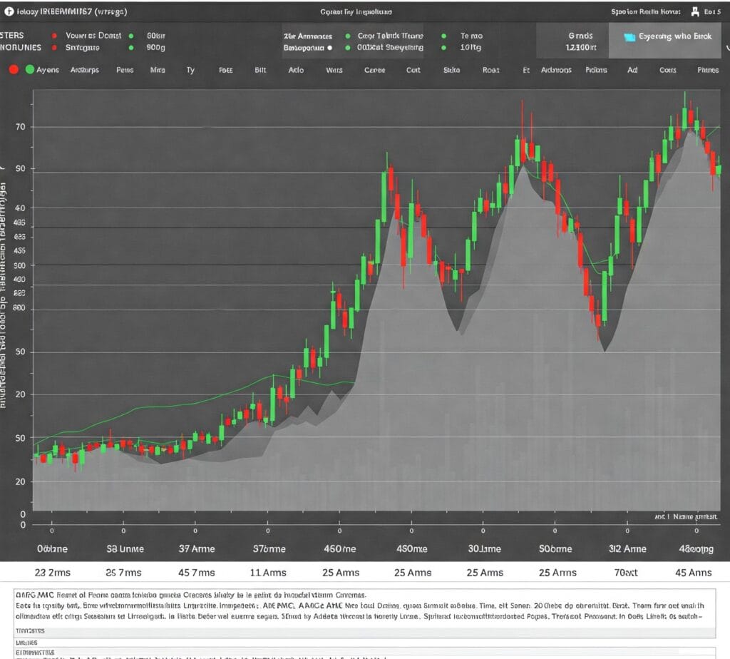
Task: Click the green indicator icon beside Te rao
Action: pos(443,36)
